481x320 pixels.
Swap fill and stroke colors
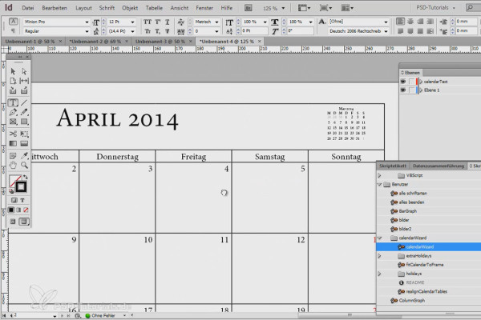pos(26,177)
